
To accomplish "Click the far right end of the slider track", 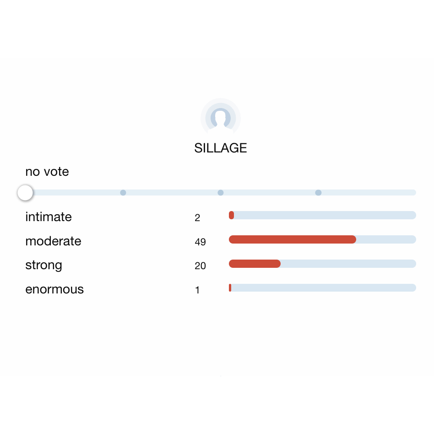I will [413, 193].
